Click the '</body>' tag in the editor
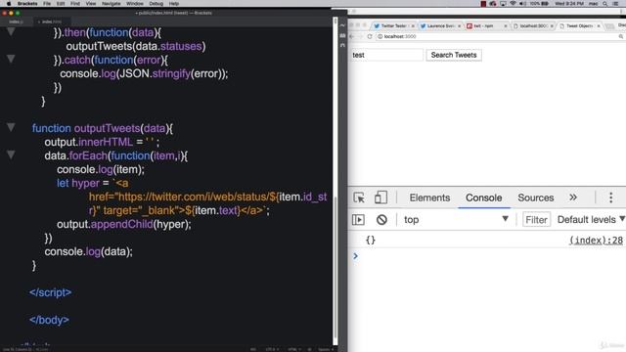Image resolution: width=626 pixels, height=352 pixels. coord(49,320)
